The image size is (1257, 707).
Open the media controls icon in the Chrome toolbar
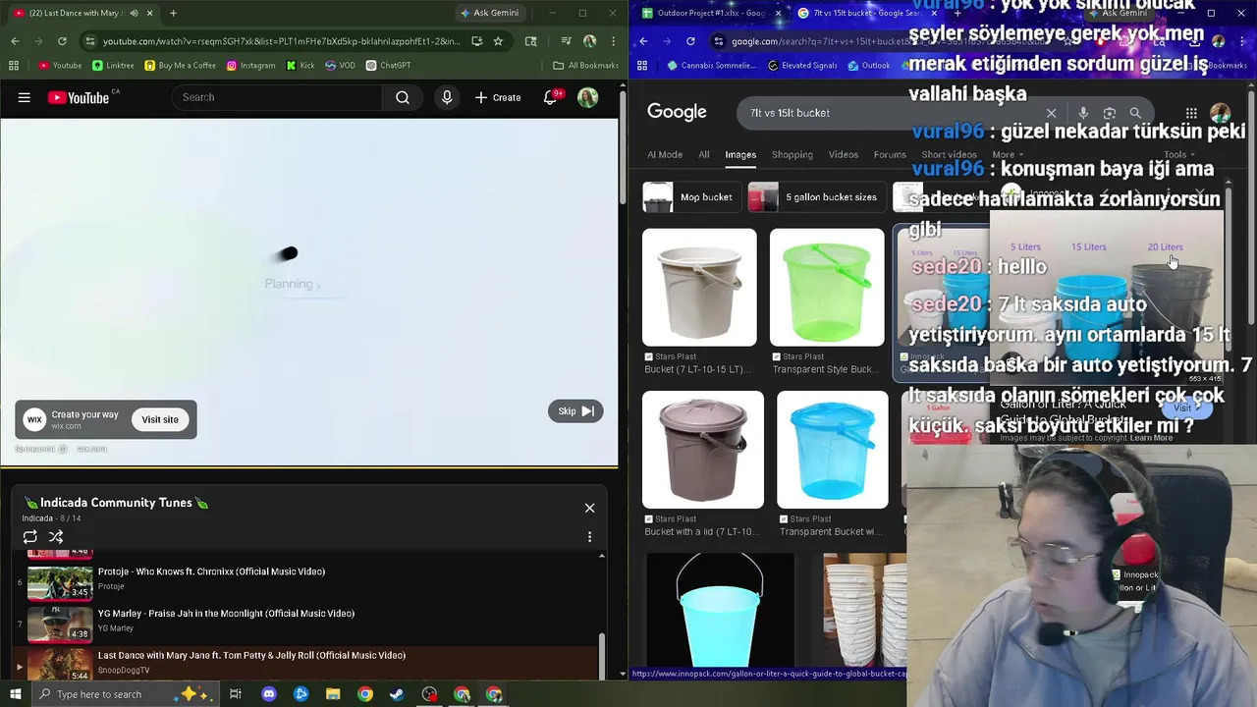(x=566, y=41)
